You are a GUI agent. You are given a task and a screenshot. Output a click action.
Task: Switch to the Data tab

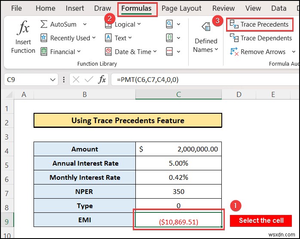(x=279, y=8)
